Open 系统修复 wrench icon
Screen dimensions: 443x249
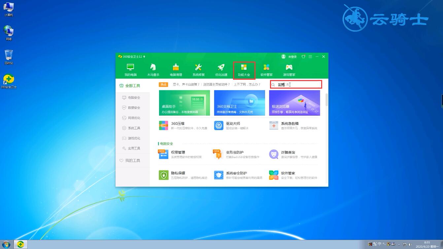[x=198, y=67]
